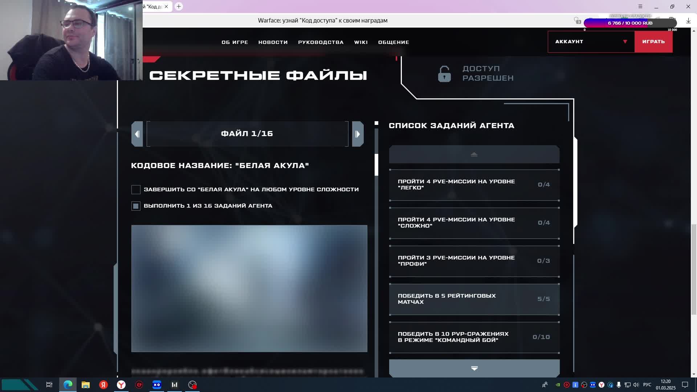Click the 'Кодовое название: Белая акула' heading
This screenshot has height=392, width=697.
point(220,166)
